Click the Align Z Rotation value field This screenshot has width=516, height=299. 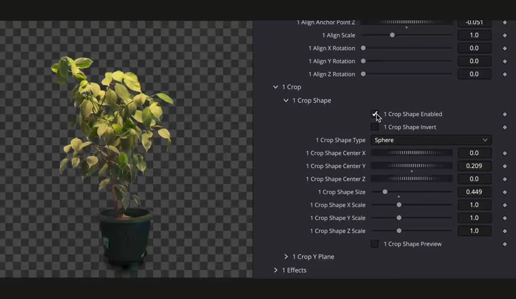pyautogui.click(x=474, y=74)
